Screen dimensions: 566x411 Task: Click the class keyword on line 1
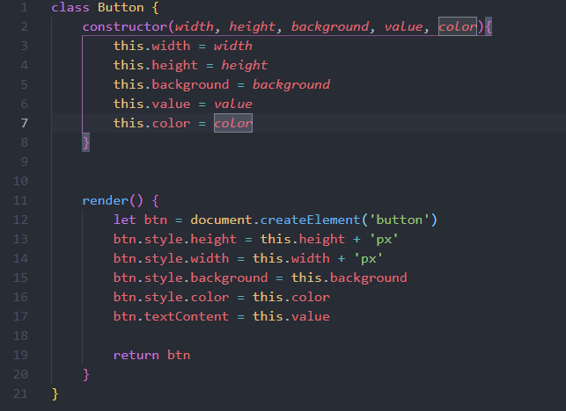(x=70, y=7)
